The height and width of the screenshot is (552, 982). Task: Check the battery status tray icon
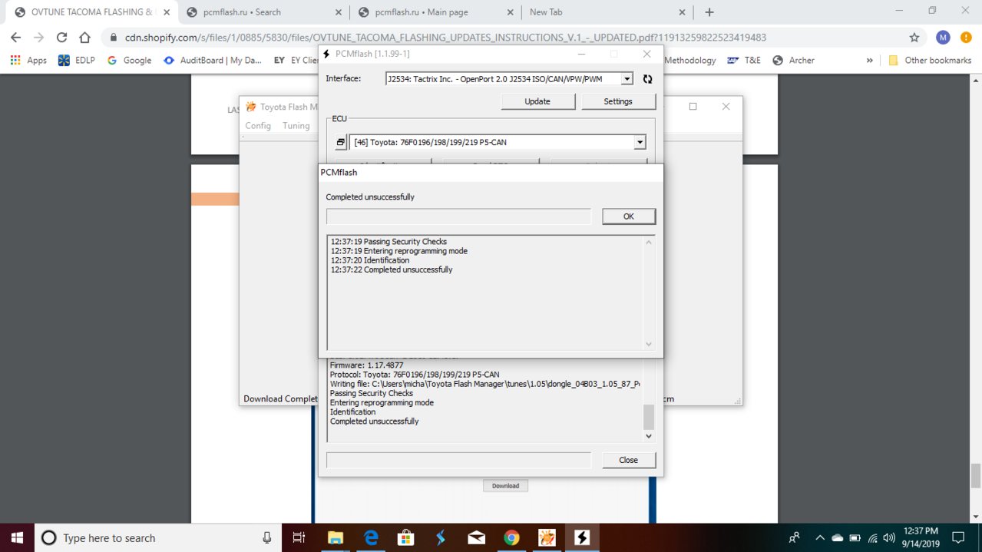[855, 537]
